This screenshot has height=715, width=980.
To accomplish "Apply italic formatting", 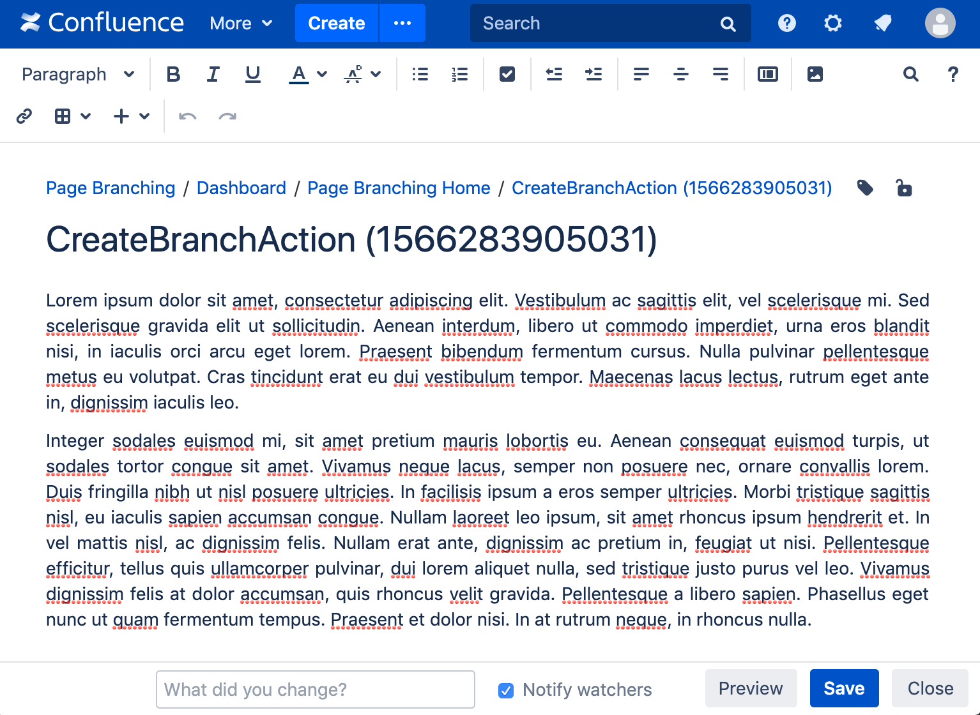I will 213,74.
